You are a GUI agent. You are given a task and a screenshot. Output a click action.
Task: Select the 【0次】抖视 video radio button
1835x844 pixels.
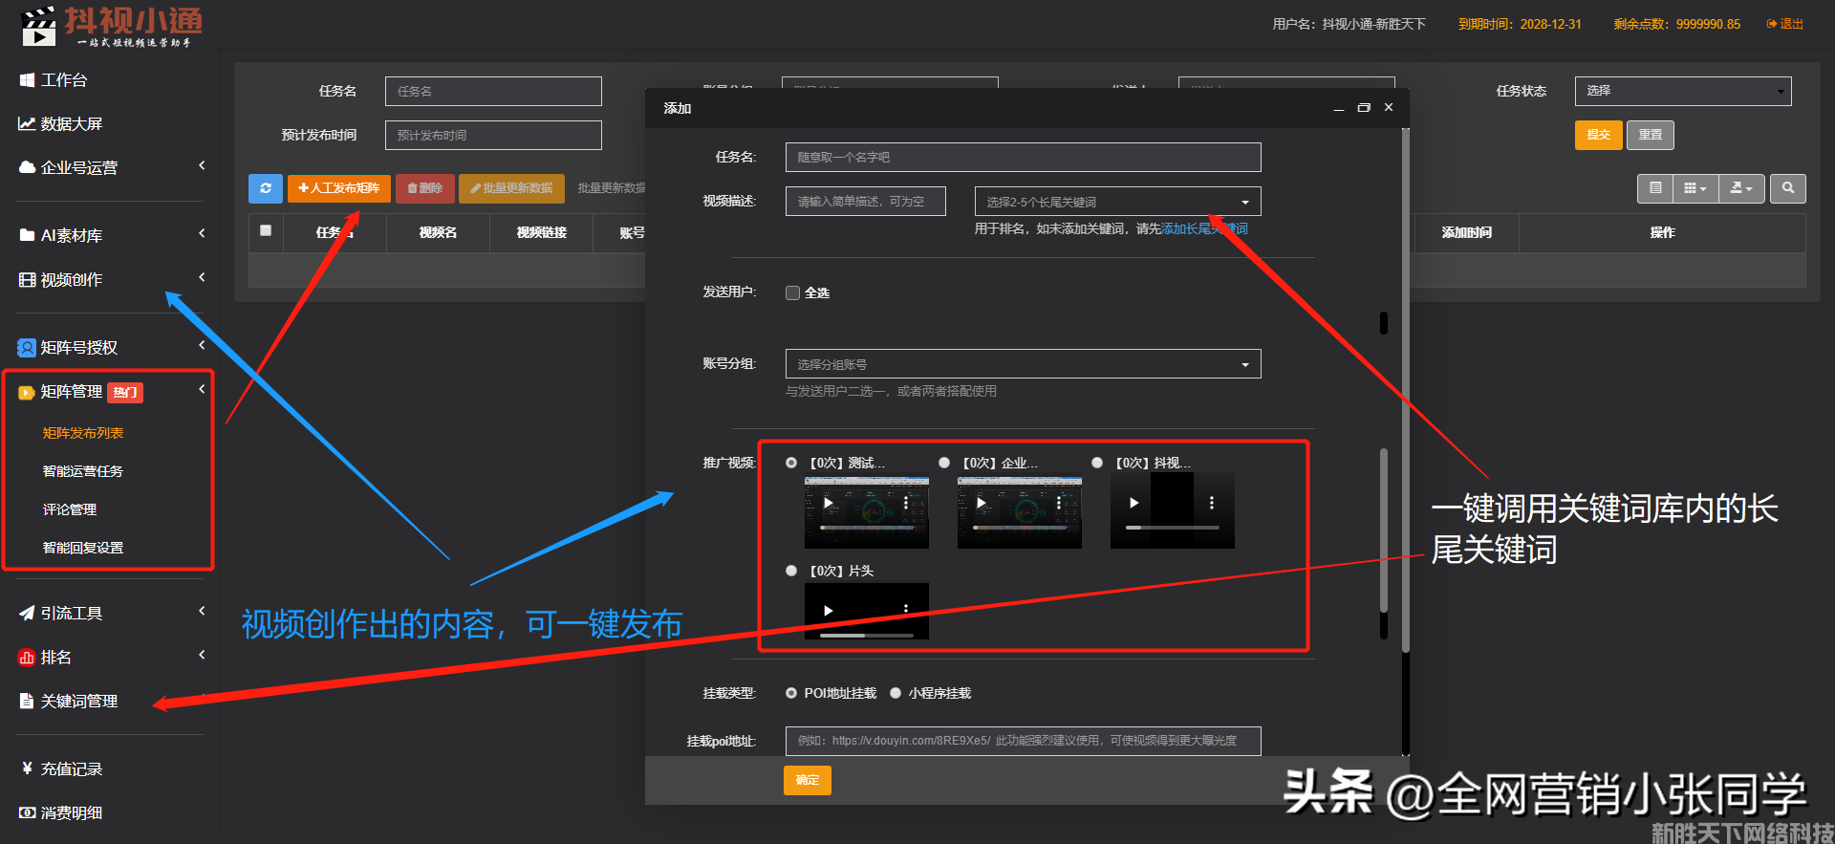pyautogui.click(x=1097, y=463)
